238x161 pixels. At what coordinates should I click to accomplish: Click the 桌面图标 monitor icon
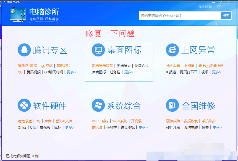click(98, 50)
